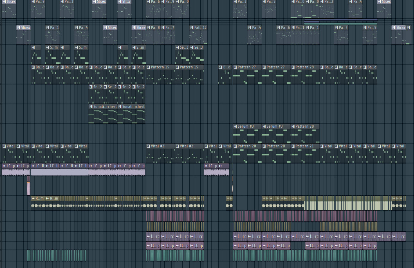Screen dimensions: 414x268
Task: Select the second Pattern 15 clip
Action: pos(189,74)
